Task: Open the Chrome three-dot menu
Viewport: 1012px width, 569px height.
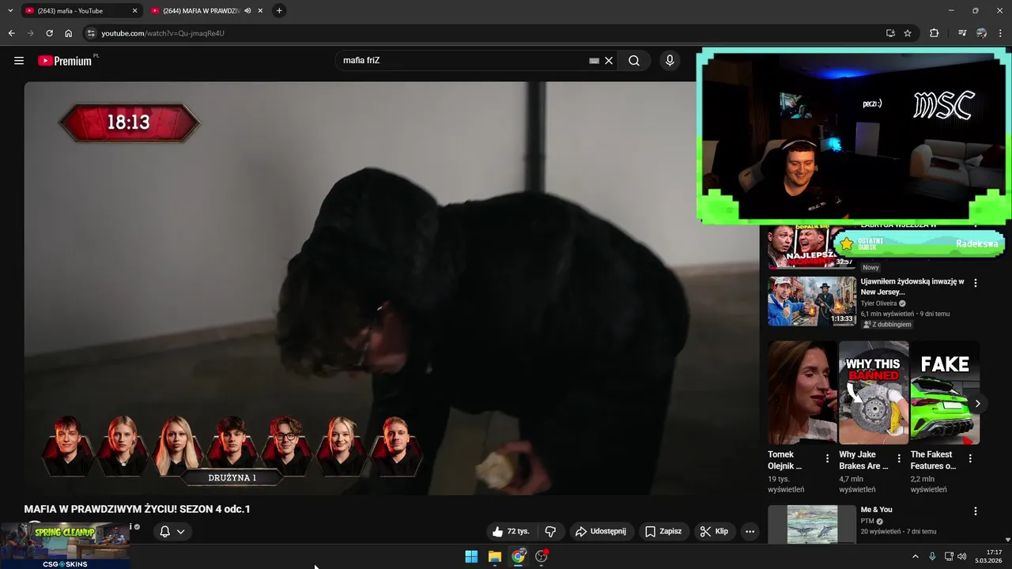Action: [1001, 33]
